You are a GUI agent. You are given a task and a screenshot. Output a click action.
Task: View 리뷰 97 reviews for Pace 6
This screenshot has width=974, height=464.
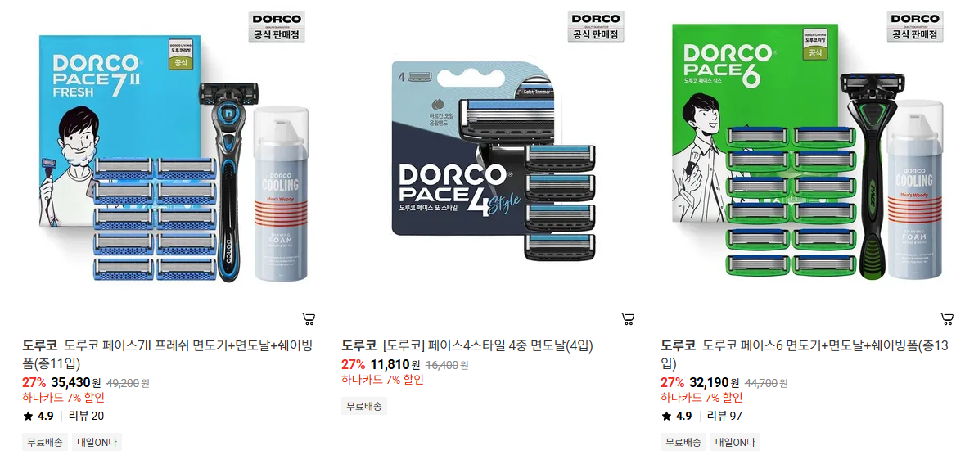coord(724,417)
